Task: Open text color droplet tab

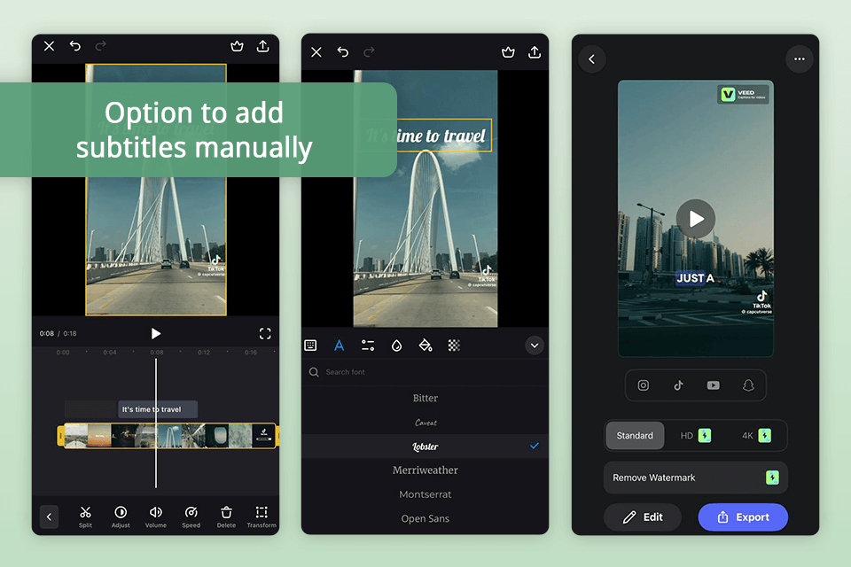Action: tap(397, 346)
